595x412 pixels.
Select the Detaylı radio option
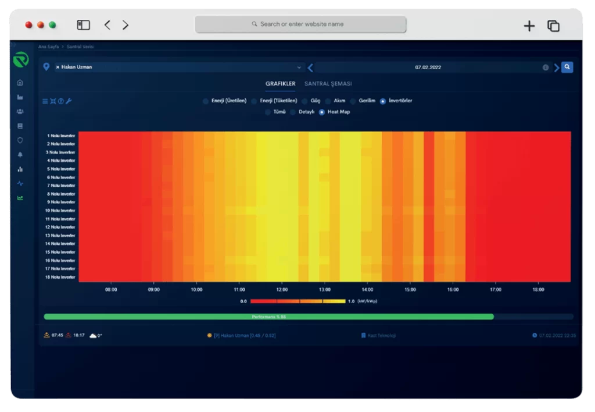293,112
